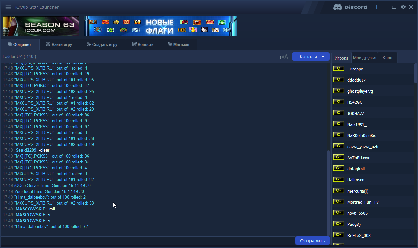Click rank icon beside AyToBHaxyu

point(338,157)
